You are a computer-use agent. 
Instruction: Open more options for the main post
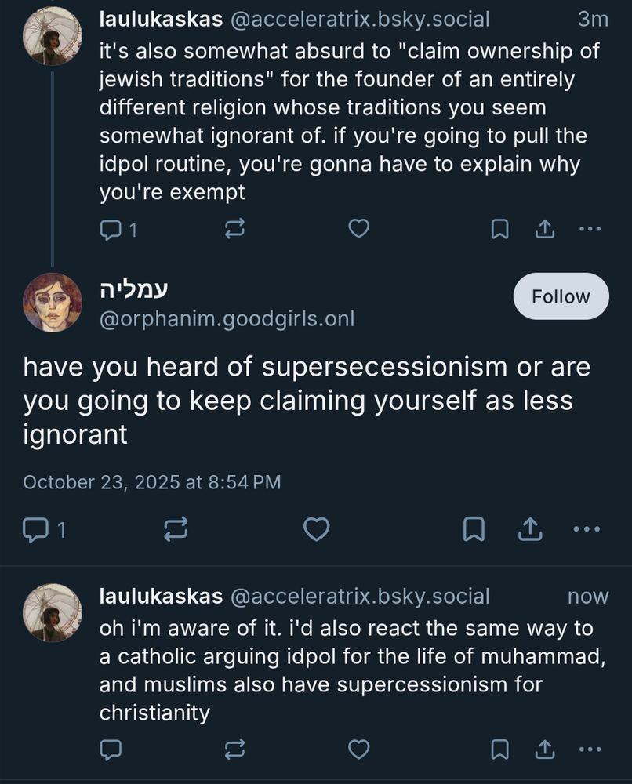[586, 530]
